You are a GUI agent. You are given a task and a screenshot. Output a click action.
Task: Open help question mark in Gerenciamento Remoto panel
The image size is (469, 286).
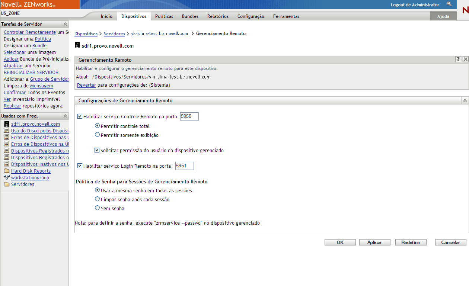point(458,60)
